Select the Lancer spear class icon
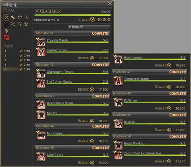 point(26,17)
